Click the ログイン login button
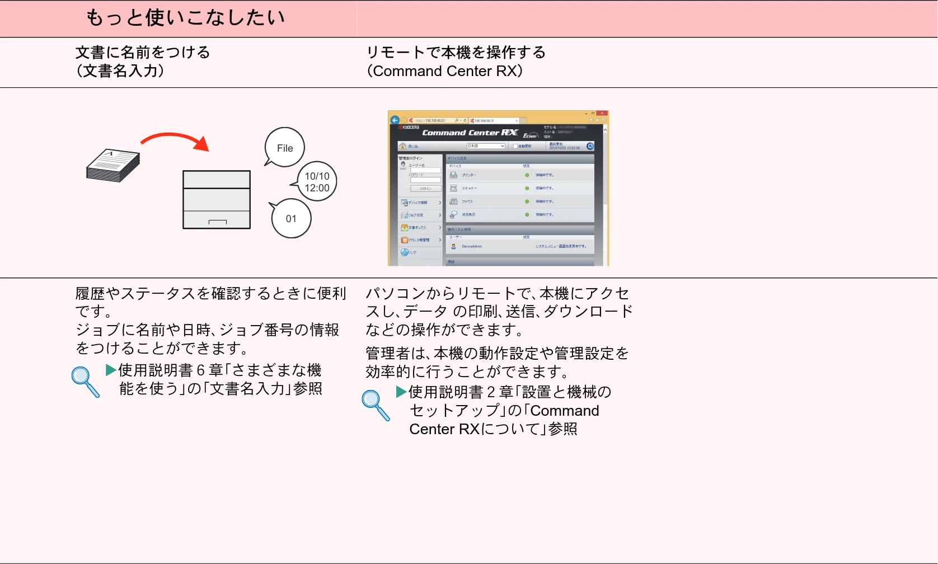Image resolution: width=938 pixels, height=564 pixels. tap(425, 189)
